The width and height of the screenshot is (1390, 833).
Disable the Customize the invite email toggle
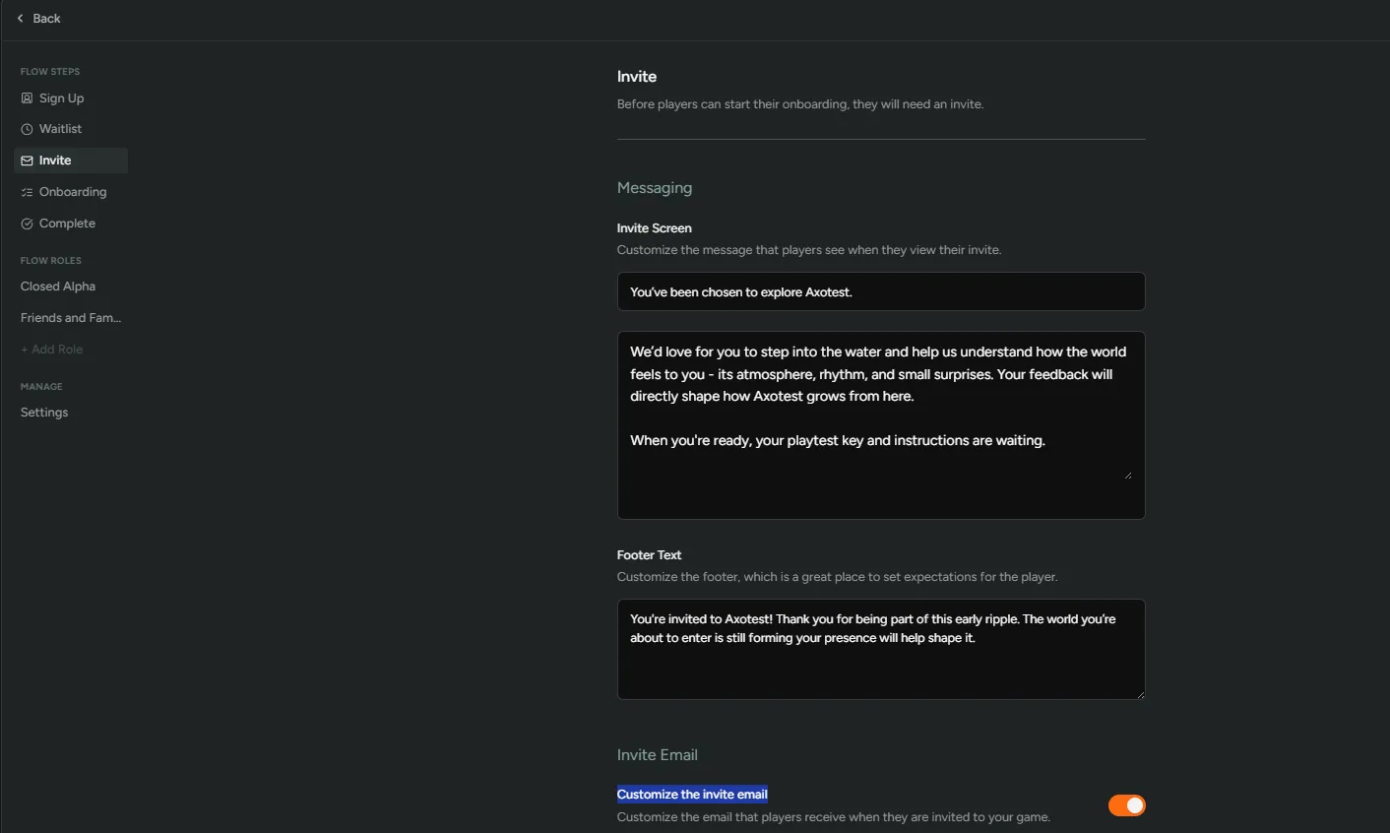(x=1126, y=804)
